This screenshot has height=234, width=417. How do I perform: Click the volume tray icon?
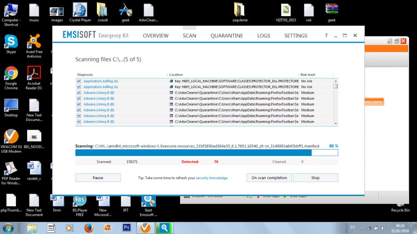(383, 228)
